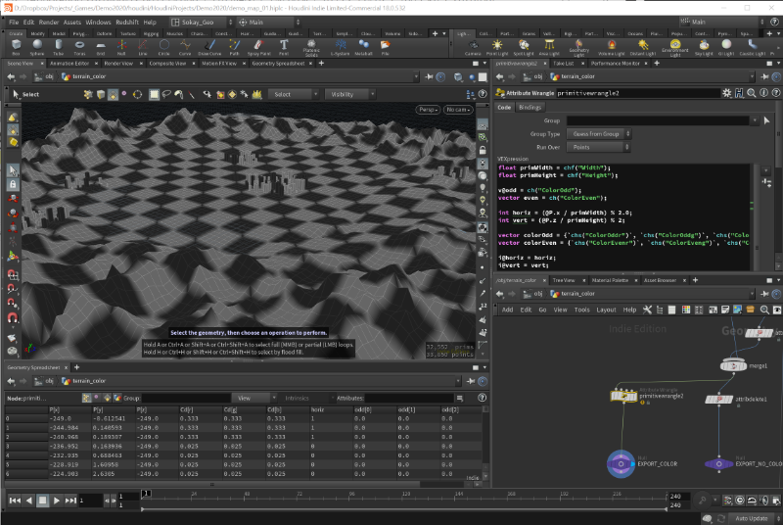Click the Sphere shelf tool
This screenshot has height=525, width=783.
point(36,43)
